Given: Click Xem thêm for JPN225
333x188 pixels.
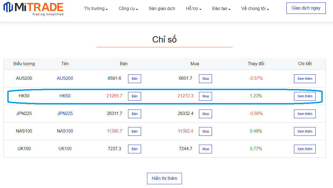Looking at the screenshot, I should coord(305,114).
